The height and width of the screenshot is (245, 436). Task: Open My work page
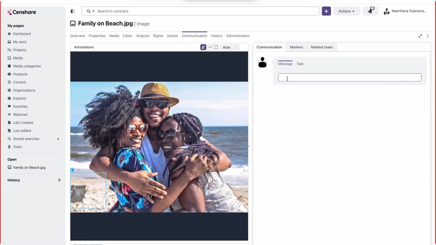point(19,42)
